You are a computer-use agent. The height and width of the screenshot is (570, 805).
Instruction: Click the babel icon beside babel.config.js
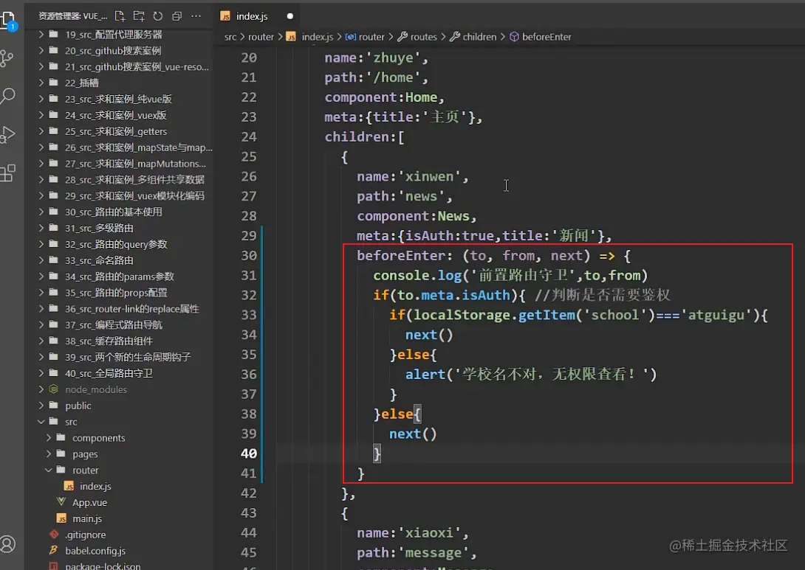click(53, 551)
